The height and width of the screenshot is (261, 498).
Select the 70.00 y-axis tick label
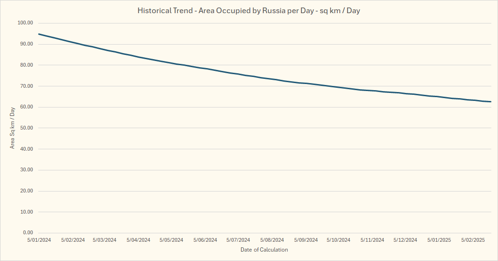(x=25, y=86)
